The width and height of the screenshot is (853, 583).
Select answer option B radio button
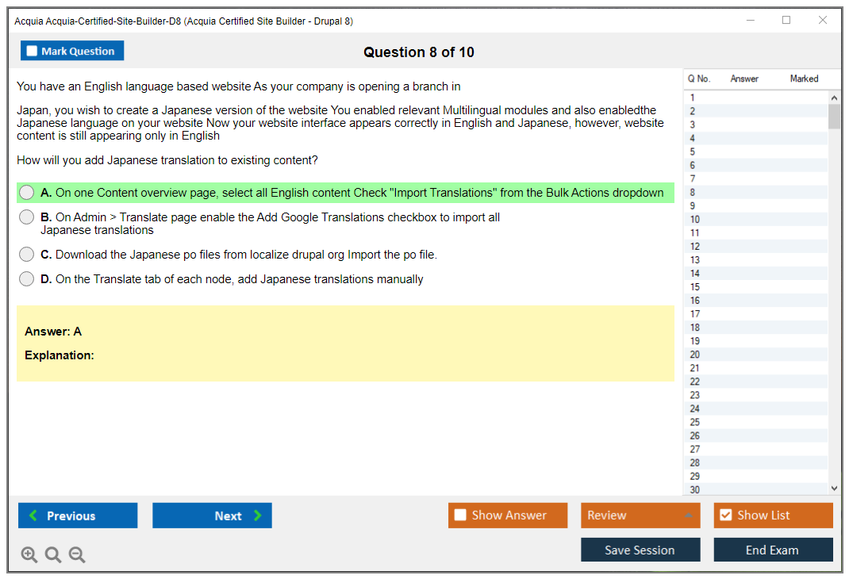pyautogui.click(x=27, y=217)
